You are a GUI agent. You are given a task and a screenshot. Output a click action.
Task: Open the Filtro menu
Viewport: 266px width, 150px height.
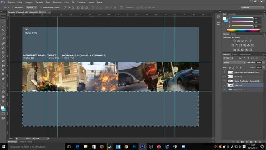(x=67, y=2)
